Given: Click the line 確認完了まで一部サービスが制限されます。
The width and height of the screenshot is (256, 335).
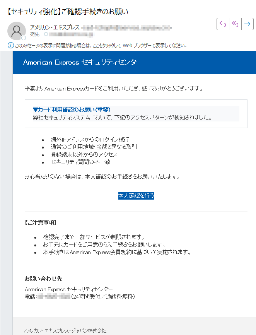Looking at the screenshot, I should (94, 237).
